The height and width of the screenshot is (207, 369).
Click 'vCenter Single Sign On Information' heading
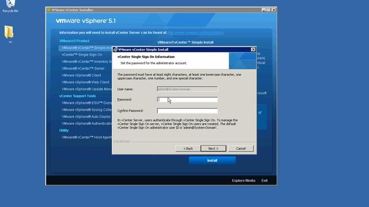click(x=146, y=57)
